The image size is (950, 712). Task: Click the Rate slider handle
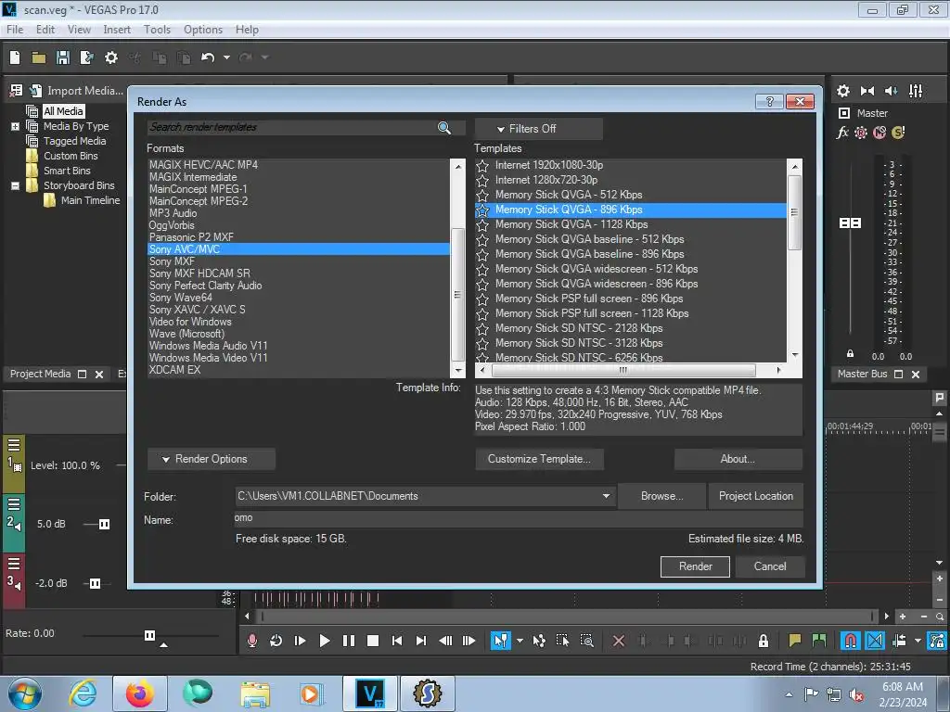click(x=149, y=635)
